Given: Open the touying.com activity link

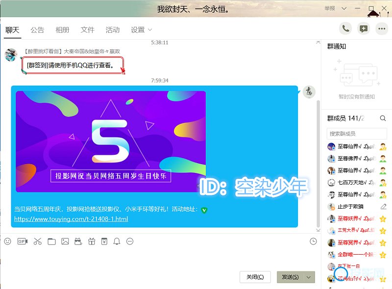Looking at the screenshot, I should (71, 219).
